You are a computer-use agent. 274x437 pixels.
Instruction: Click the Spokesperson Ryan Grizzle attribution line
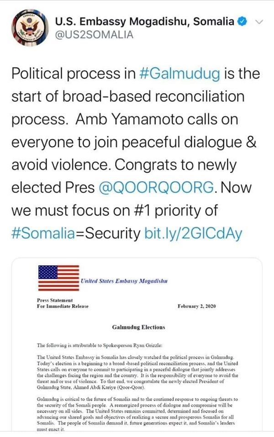coord(100,345)
